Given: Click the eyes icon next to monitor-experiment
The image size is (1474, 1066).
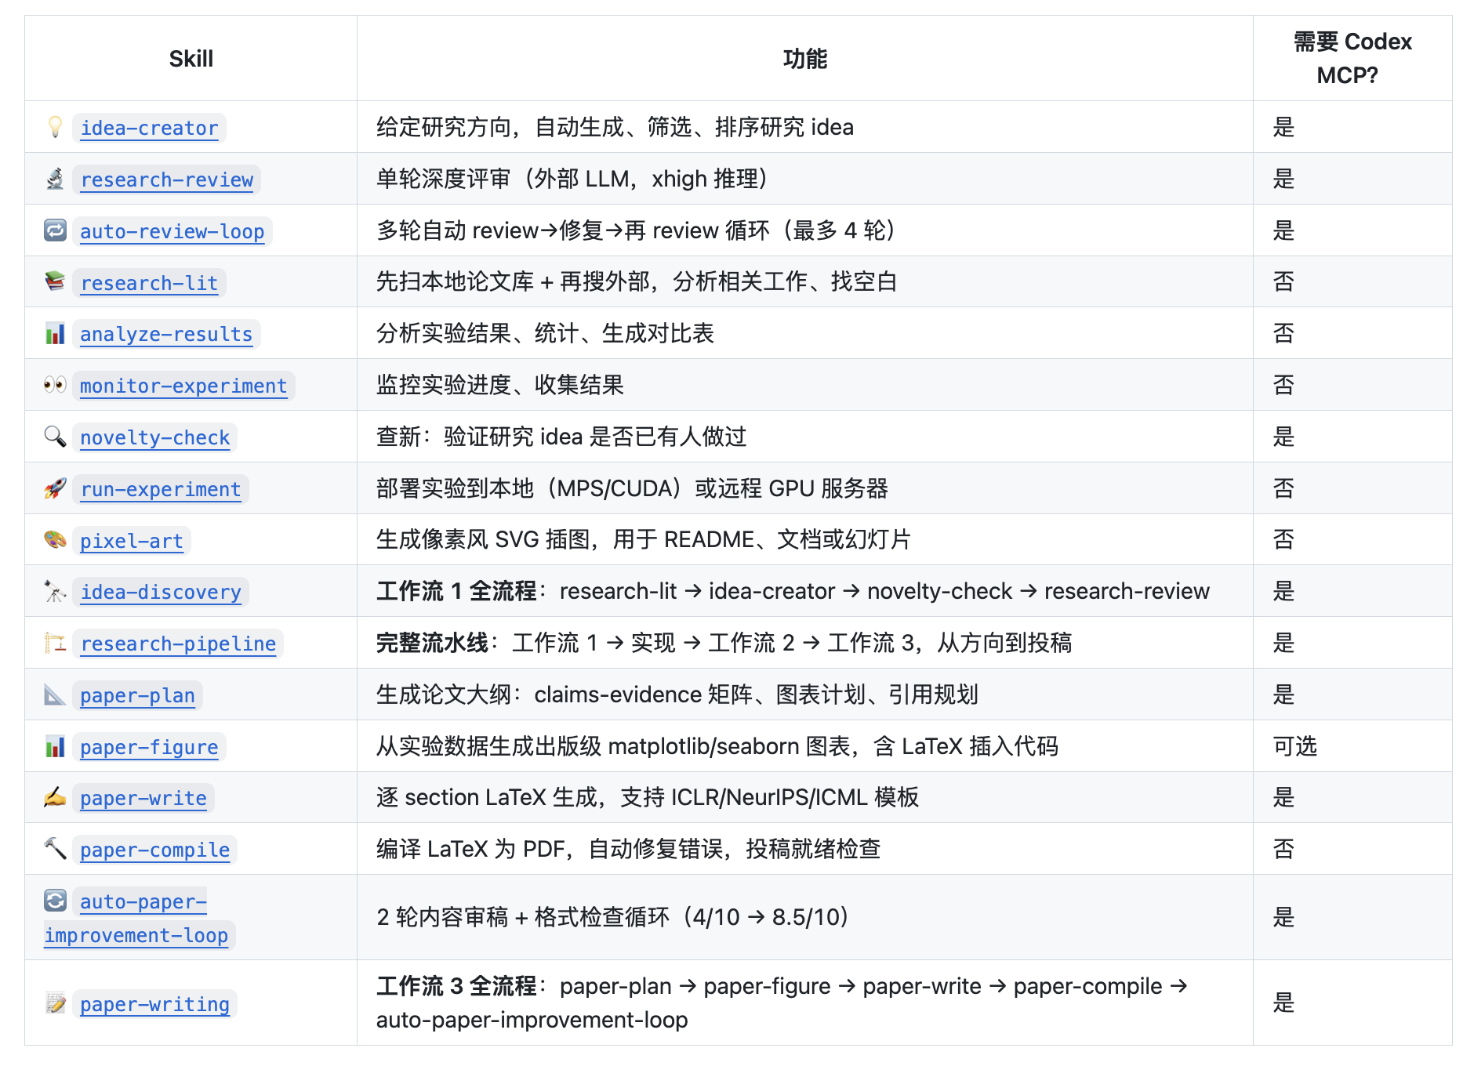Looking at the screenshot, I should point(53,385).
